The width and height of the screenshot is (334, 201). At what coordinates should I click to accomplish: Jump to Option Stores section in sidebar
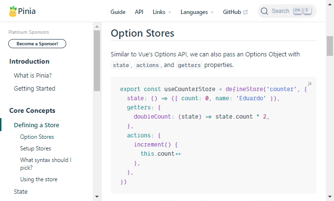click(x=37, y=137)
